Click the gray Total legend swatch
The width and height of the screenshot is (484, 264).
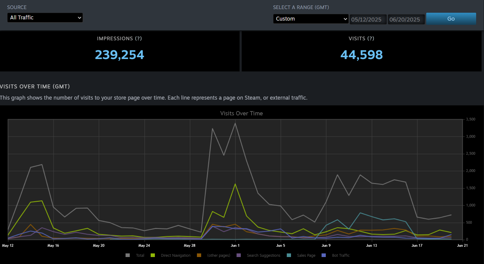pyautogui.click(x=128, y=255)
